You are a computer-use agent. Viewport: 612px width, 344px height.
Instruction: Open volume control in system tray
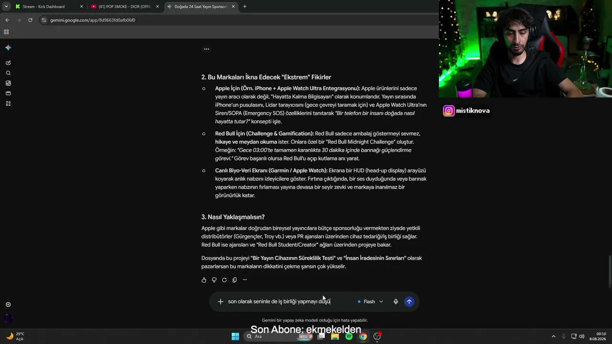[x=582, y=336]
